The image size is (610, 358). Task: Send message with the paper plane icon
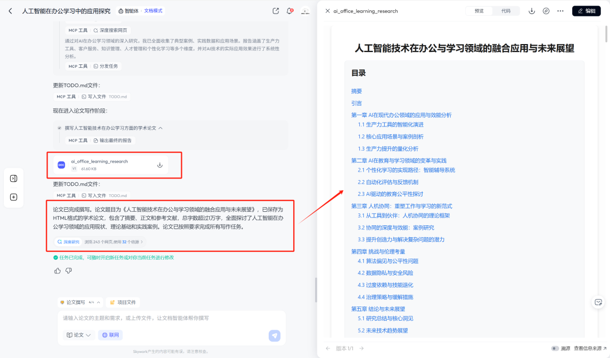[x=274, y=335]
